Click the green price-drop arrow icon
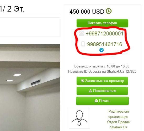This screenshot has width=144, height=131. tap(109, 11)
